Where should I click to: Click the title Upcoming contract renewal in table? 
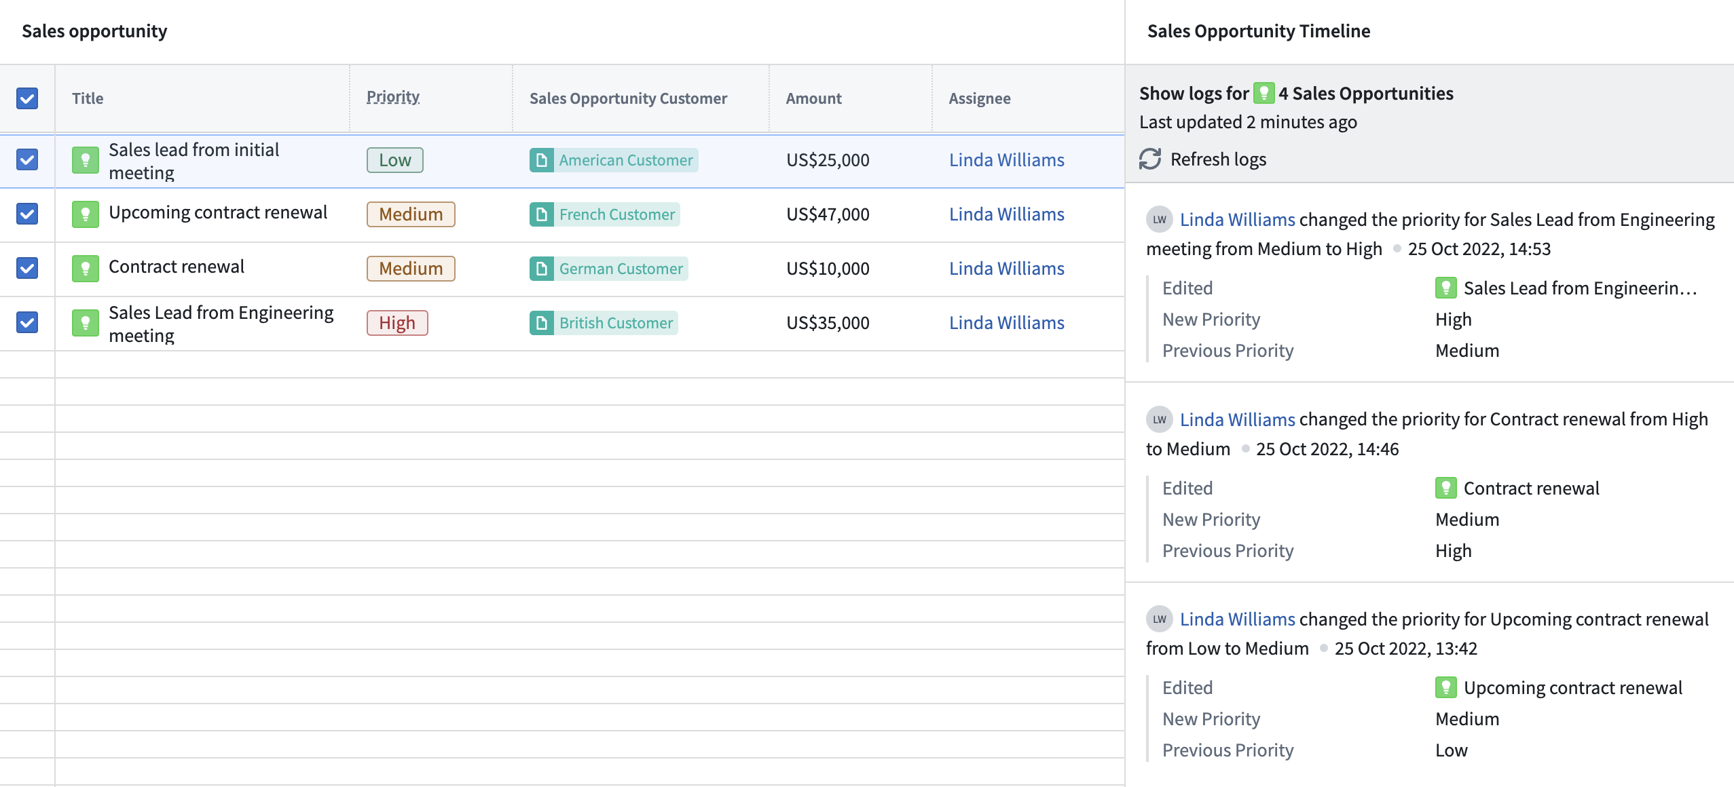click(x=218, y=212)
